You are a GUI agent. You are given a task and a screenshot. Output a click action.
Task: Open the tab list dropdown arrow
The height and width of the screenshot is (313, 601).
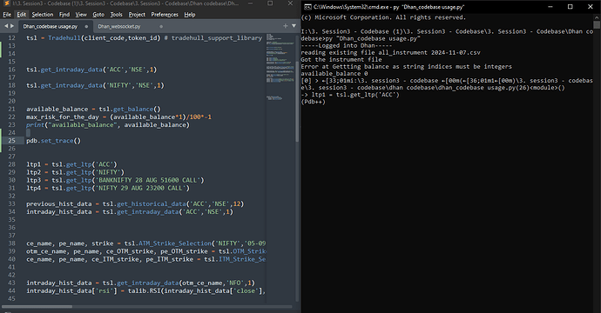(x=294, y=25)
